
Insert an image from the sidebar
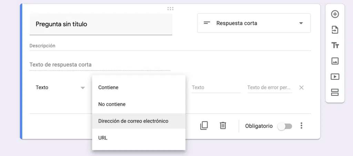335,61
